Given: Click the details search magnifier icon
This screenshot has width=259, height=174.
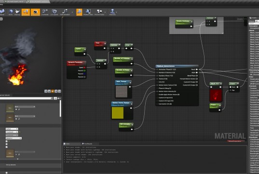Looking at the screenshot, I should click(x=52, y=98).
